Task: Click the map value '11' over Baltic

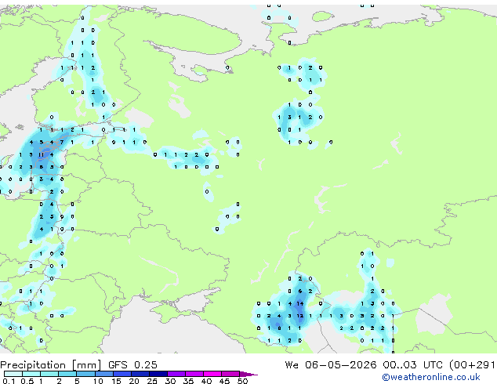Action: [x=42, y=155]
